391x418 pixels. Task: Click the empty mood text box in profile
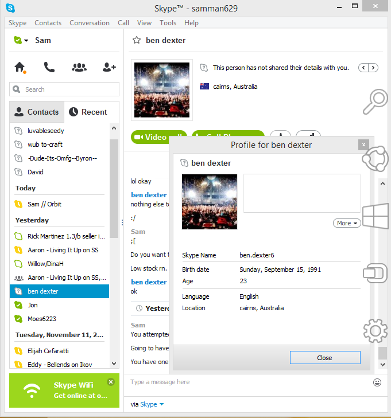tap(301, 193)
